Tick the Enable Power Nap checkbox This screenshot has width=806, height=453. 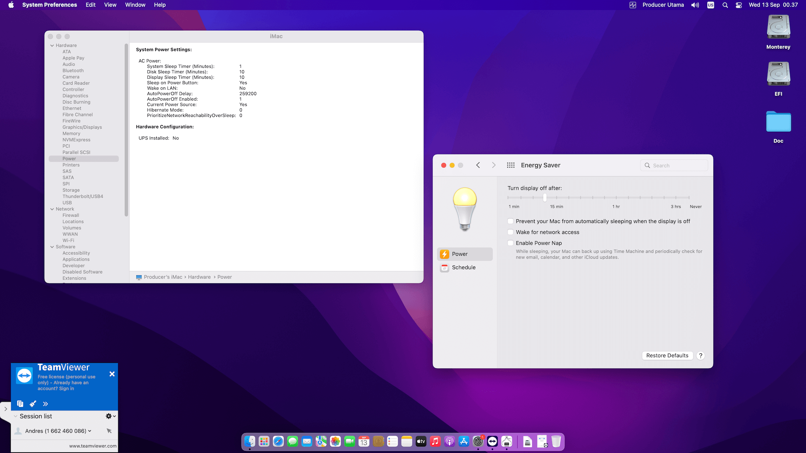510,243
